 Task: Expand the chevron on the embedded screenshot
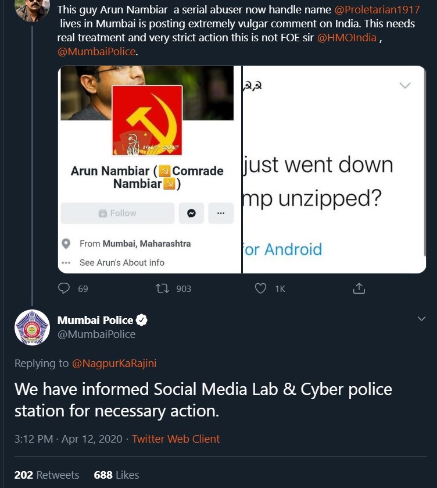[x=405, y=86]
